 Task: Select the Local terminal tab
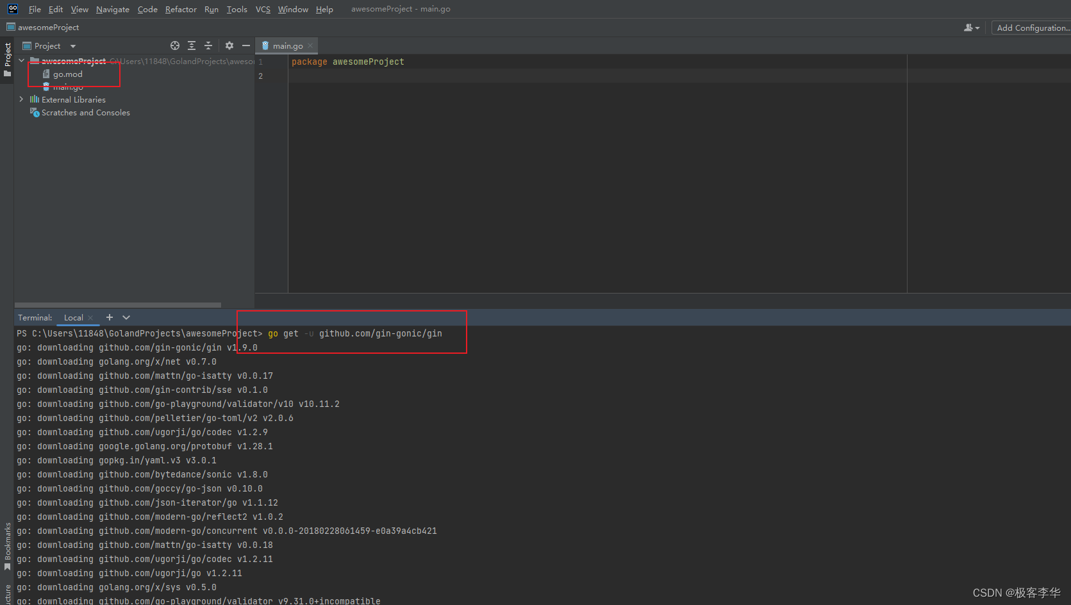point(74,318)
